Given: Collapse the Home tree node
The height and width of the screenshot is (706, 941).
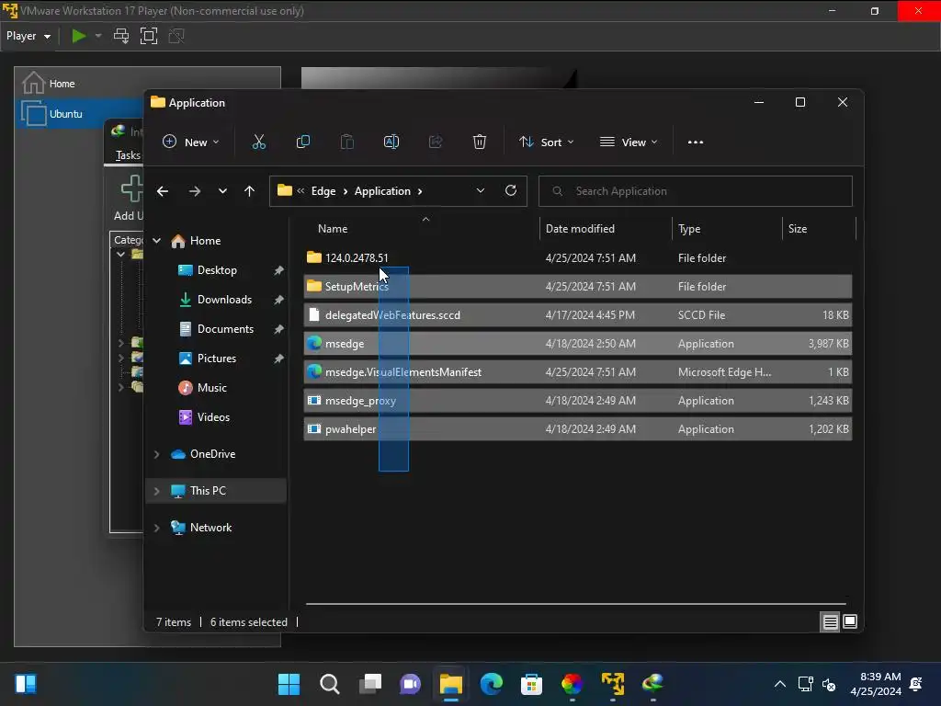Looking at the screenshot, I should coord(156,241).
